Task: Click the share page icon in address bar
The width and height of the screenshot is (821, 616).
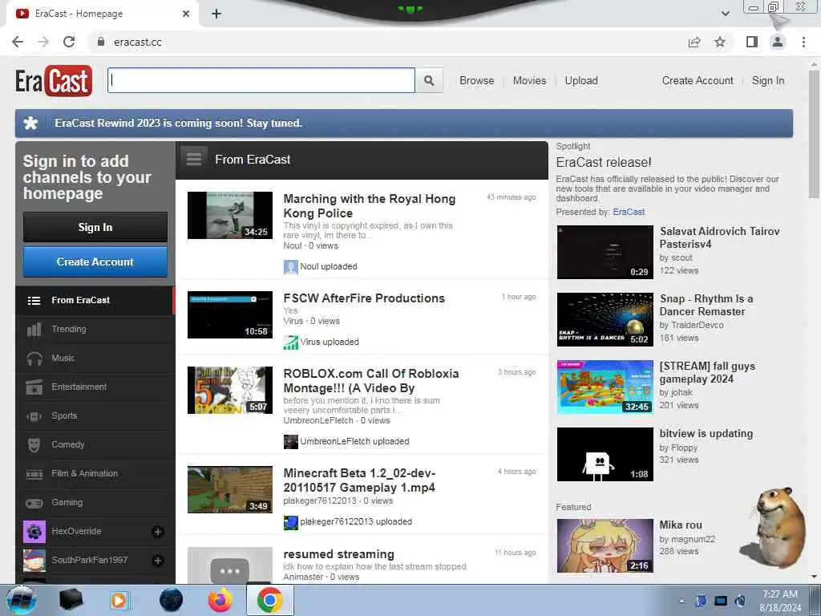Action: [x=694, y=42]
